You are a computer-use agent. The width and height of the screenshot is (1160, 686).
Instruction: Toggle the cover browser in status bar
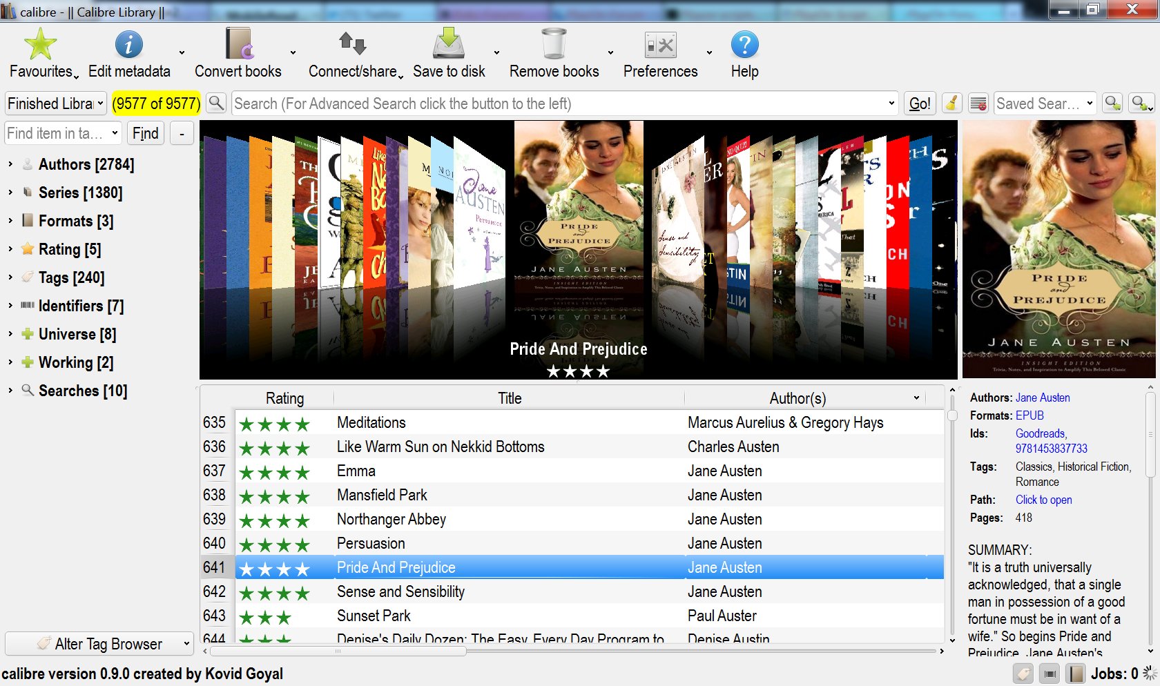[x=1050, y=674]
